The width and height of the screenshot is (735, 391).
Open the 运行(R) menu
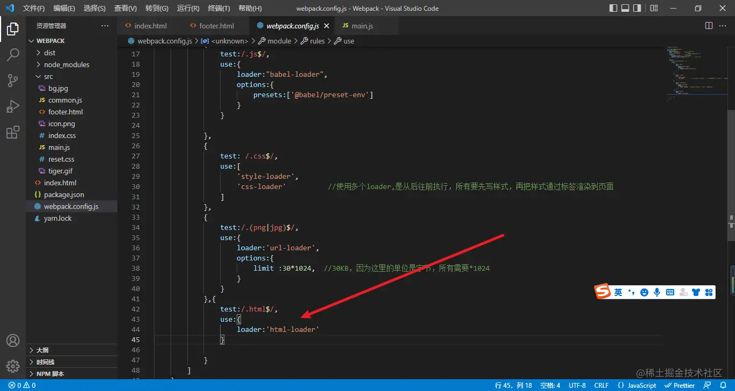click(188, 8)
